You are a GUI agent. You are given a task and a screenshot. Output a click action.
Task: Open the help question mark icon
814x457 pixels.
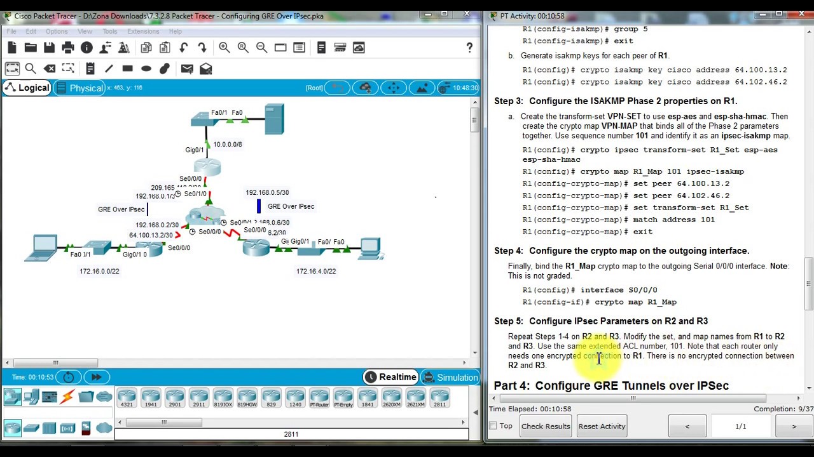tap(469, 48)
